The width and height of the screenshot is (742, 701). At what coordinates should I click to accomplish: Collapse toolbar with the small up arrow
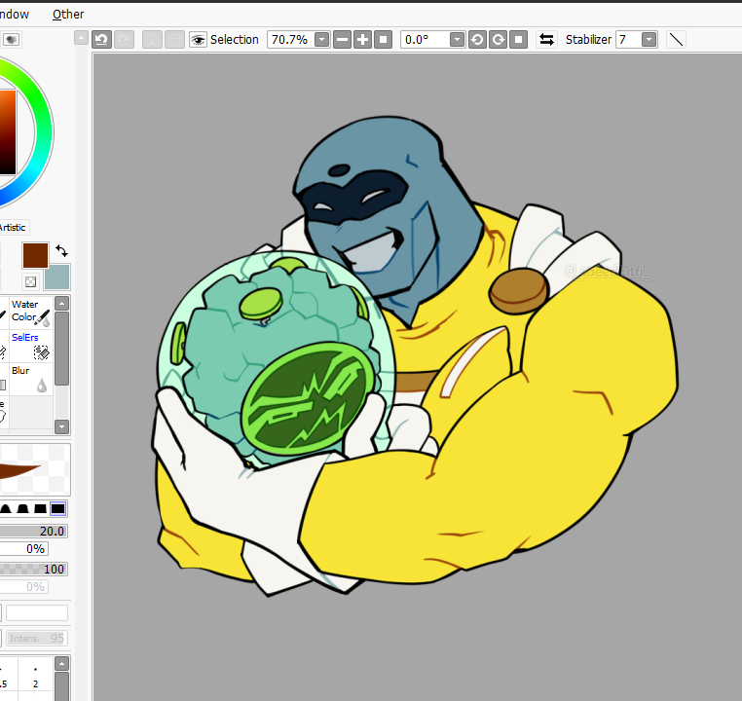click(81, 38)
